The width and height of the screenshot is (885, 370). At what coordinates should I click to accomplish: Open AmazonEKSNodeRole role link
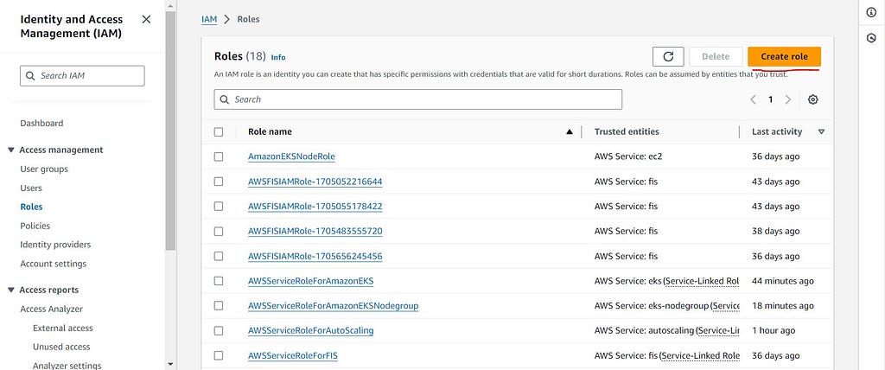click(x=292, y=156)
